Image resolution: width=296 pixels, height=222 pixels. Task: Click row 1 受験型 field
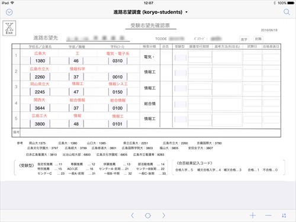[181, 57]
